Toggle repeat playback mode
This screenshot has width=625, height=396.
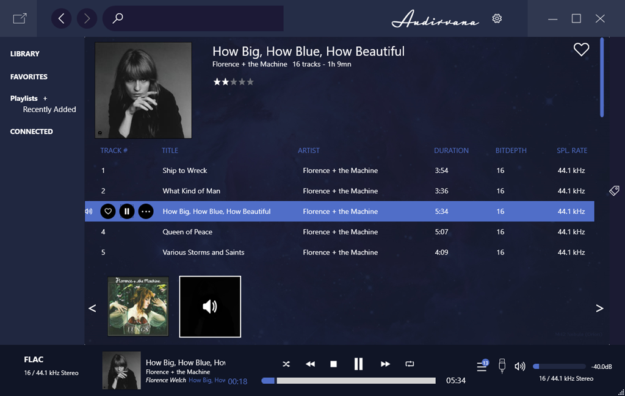410,364
